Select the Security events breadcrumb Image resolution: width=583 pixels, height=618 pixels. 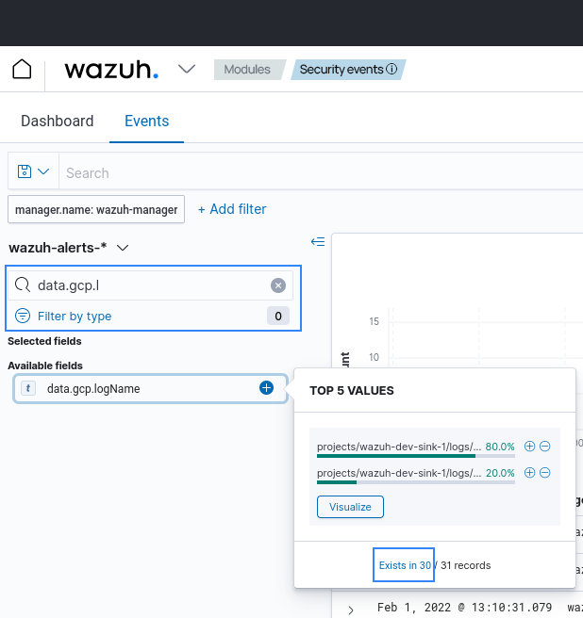(x=348, y=70)
